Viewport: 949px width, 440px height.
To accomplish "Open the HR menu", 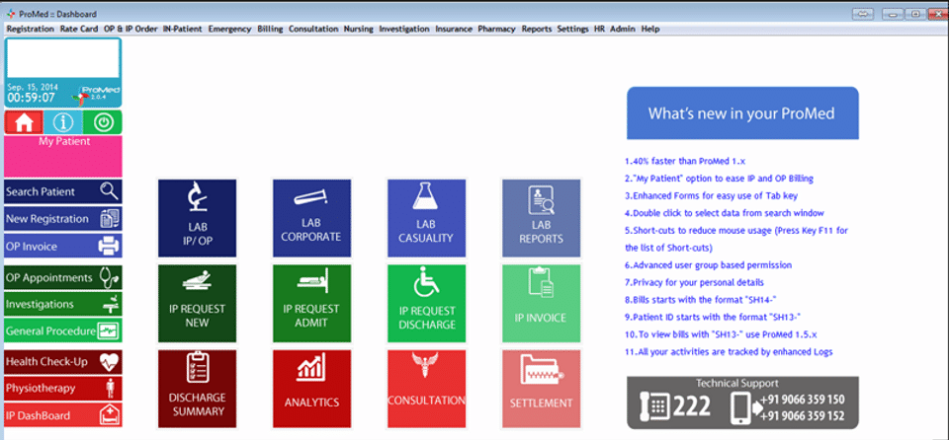I will 599,29.
